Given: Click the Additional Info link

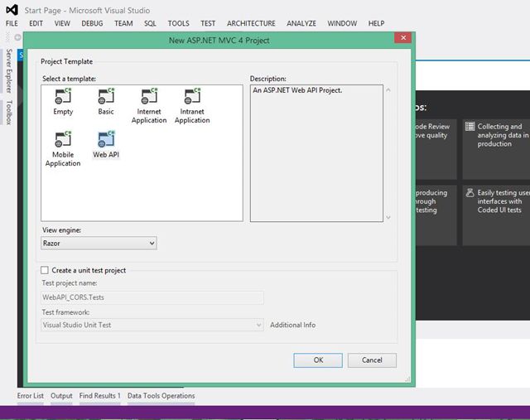Looking at the screenshot, I should coord(292,325).
